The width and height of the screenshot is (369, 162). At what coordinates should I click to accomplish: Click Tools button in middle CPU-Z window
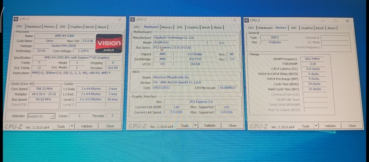tap(185, 126)
